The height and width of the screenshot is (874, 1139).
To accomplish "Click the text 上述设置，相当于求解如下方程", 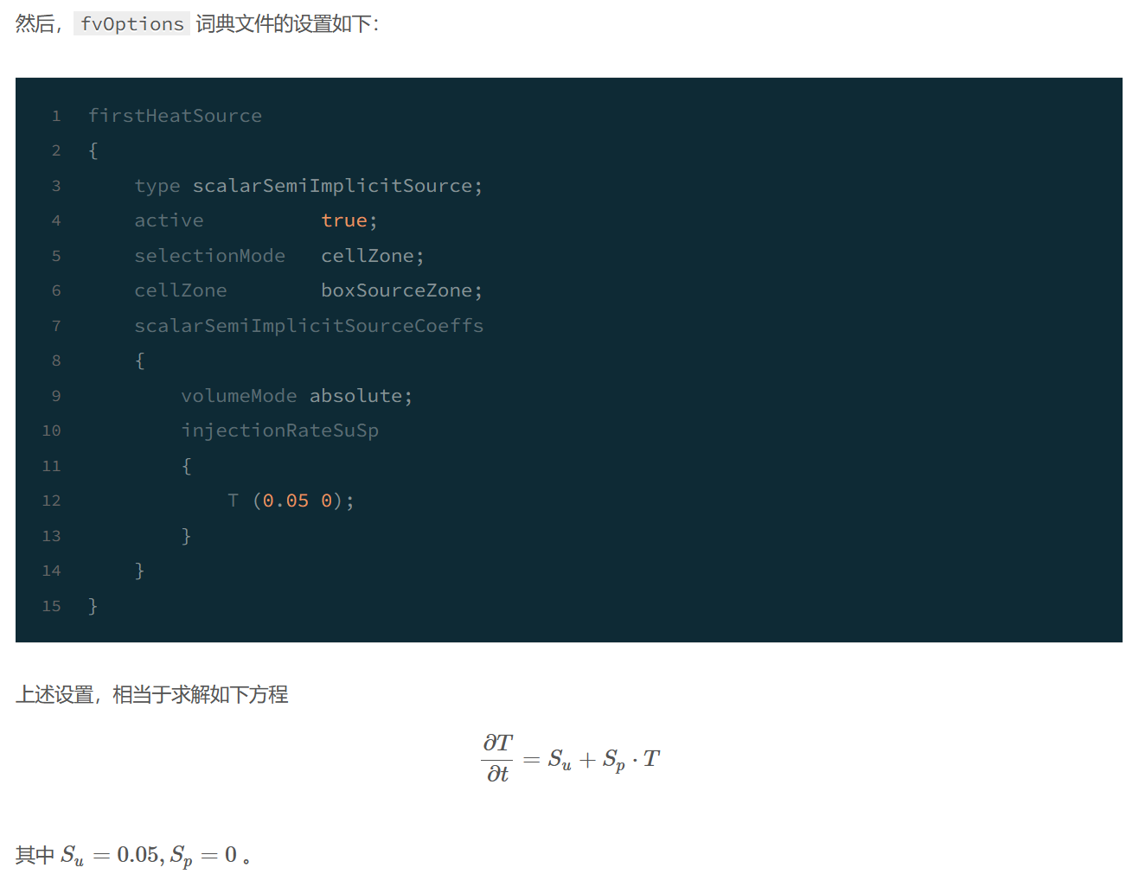I will (x=152, y=694).
